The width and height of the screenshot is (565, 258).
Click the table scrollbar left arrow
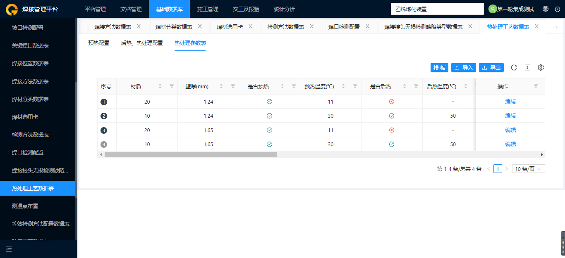coord(101,154)
